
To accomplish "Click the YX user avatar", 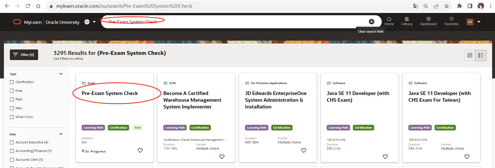I will pyautogui.click(x=470, y=22).
